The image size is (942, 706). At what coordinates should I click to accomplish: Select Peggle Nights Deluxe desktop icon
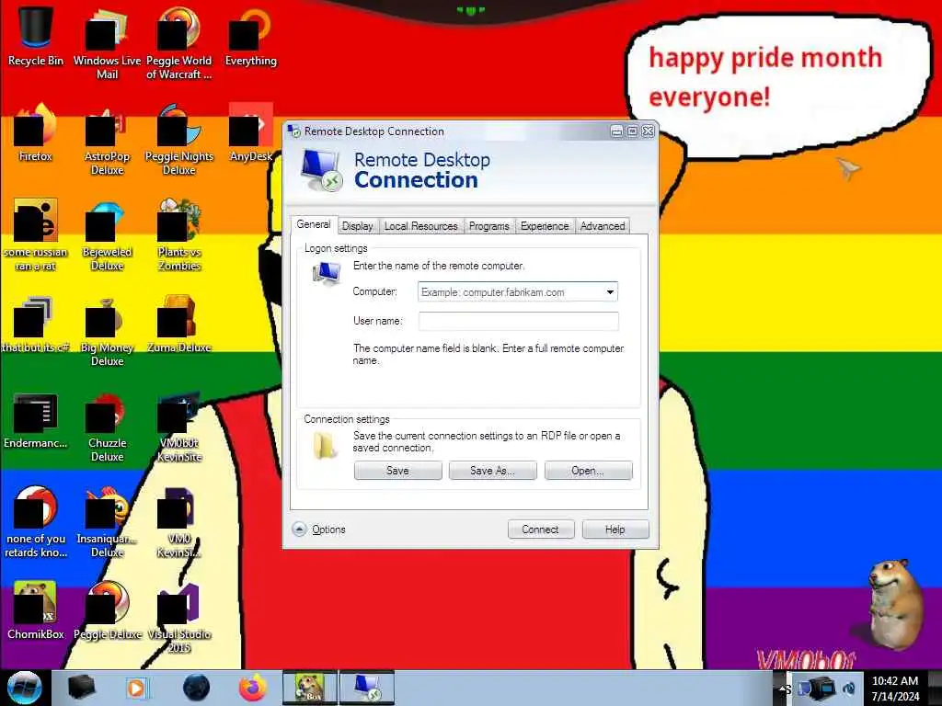coord(179,138)
